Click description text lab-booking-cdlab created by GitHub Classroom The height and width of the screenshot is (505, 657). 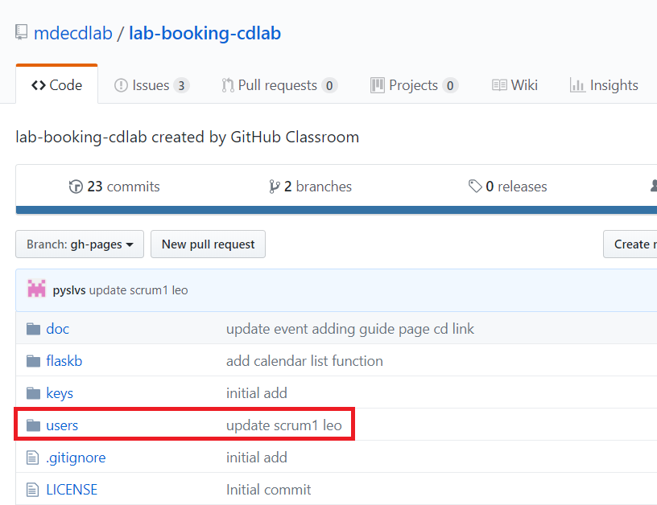point(188,138)
